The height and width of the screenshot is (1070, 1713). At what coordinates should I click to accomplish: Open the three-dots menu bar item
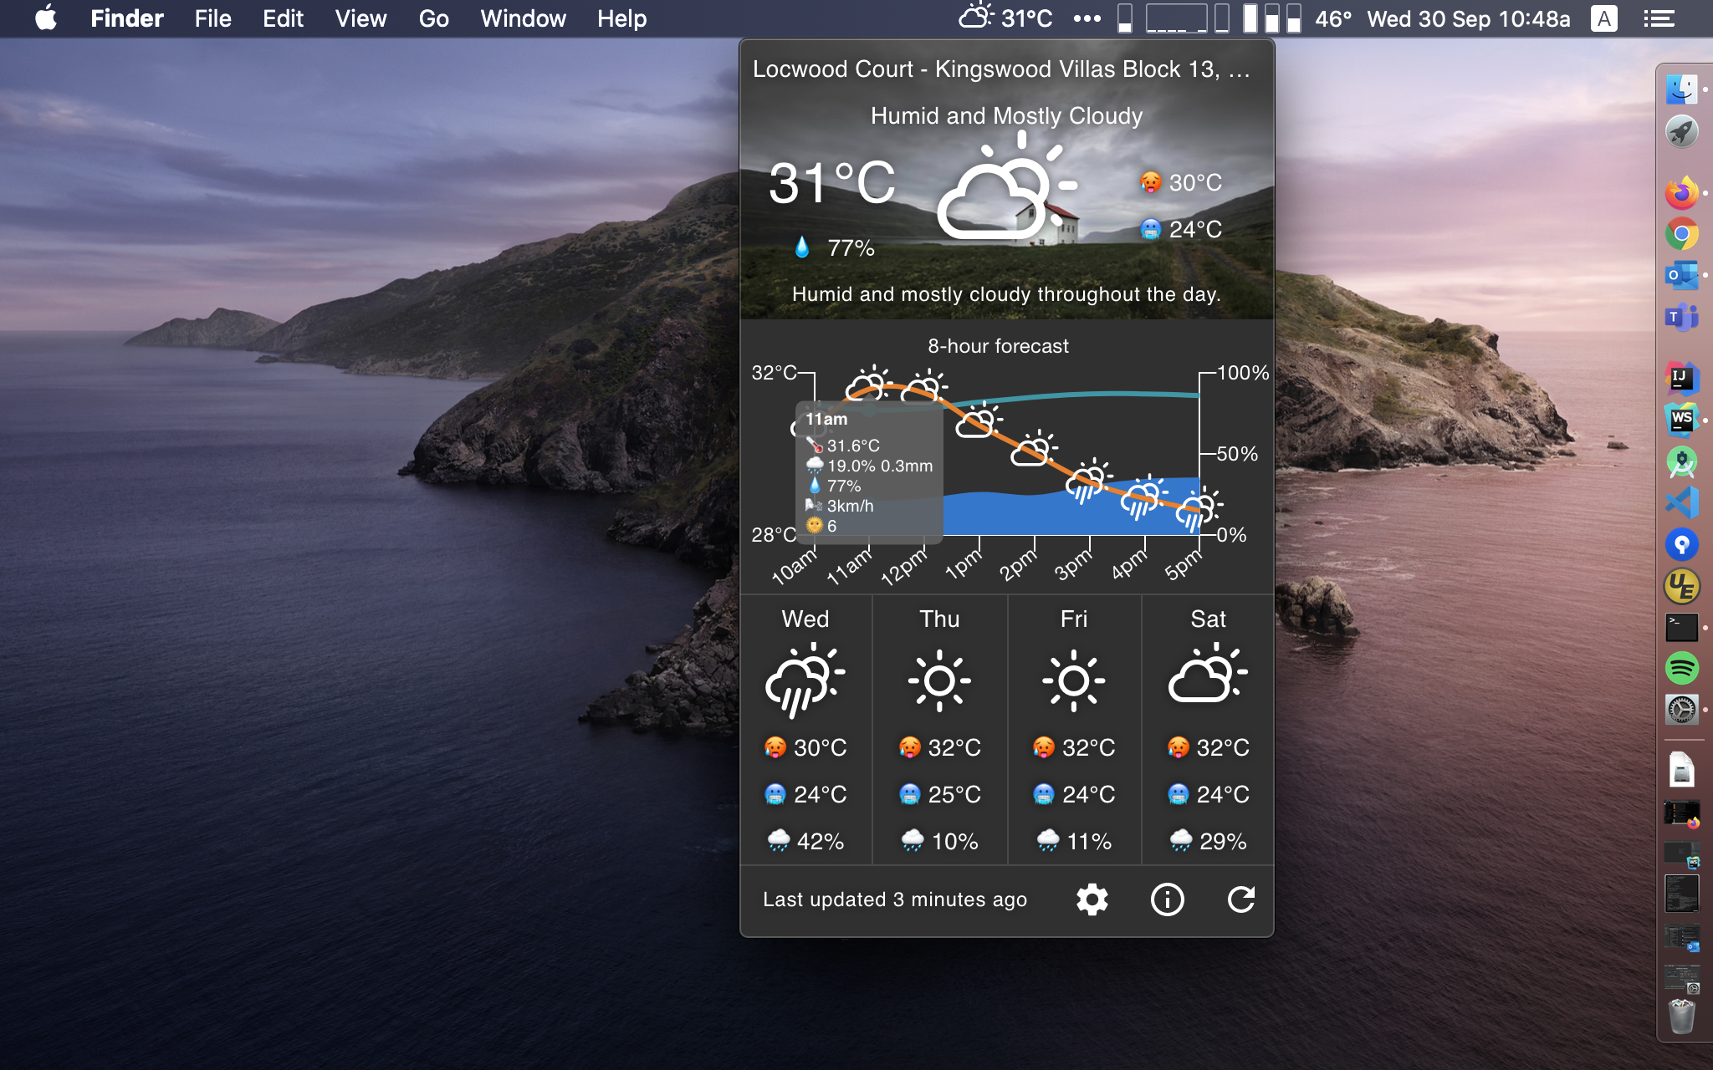[x=1087, y=18]
